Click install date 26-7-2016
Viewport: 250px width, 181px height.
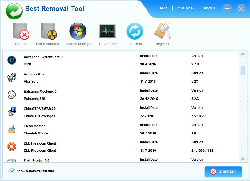click(148, 133)
